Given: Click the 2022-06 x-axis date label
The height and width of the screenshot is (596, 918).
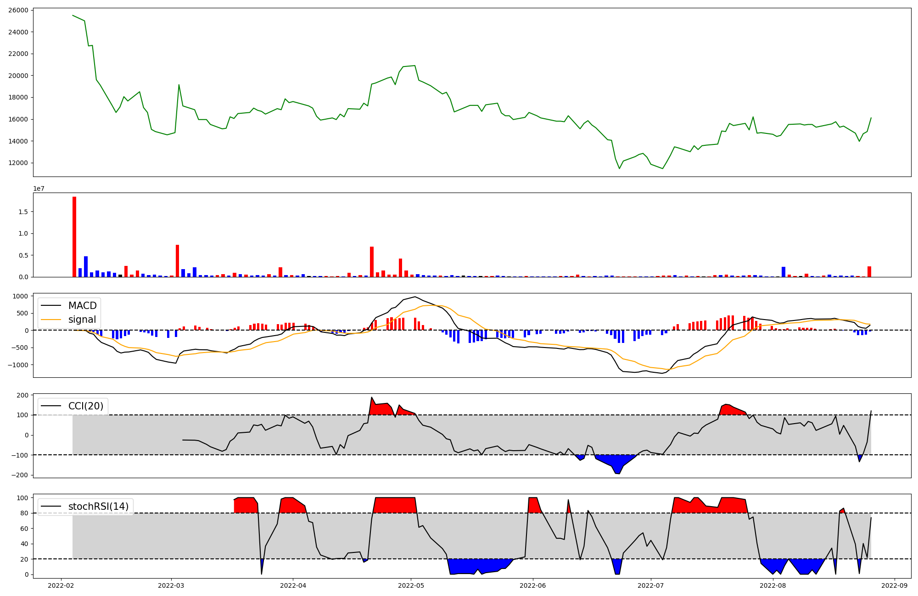Looking at the screenshot, I should point(533,585).
